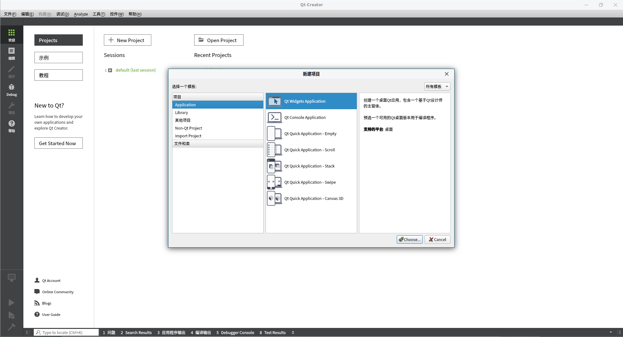This screenshot has height=337, width=623.
Task: Click the 文件和类 section header
Action: click(x=218, y=144)
